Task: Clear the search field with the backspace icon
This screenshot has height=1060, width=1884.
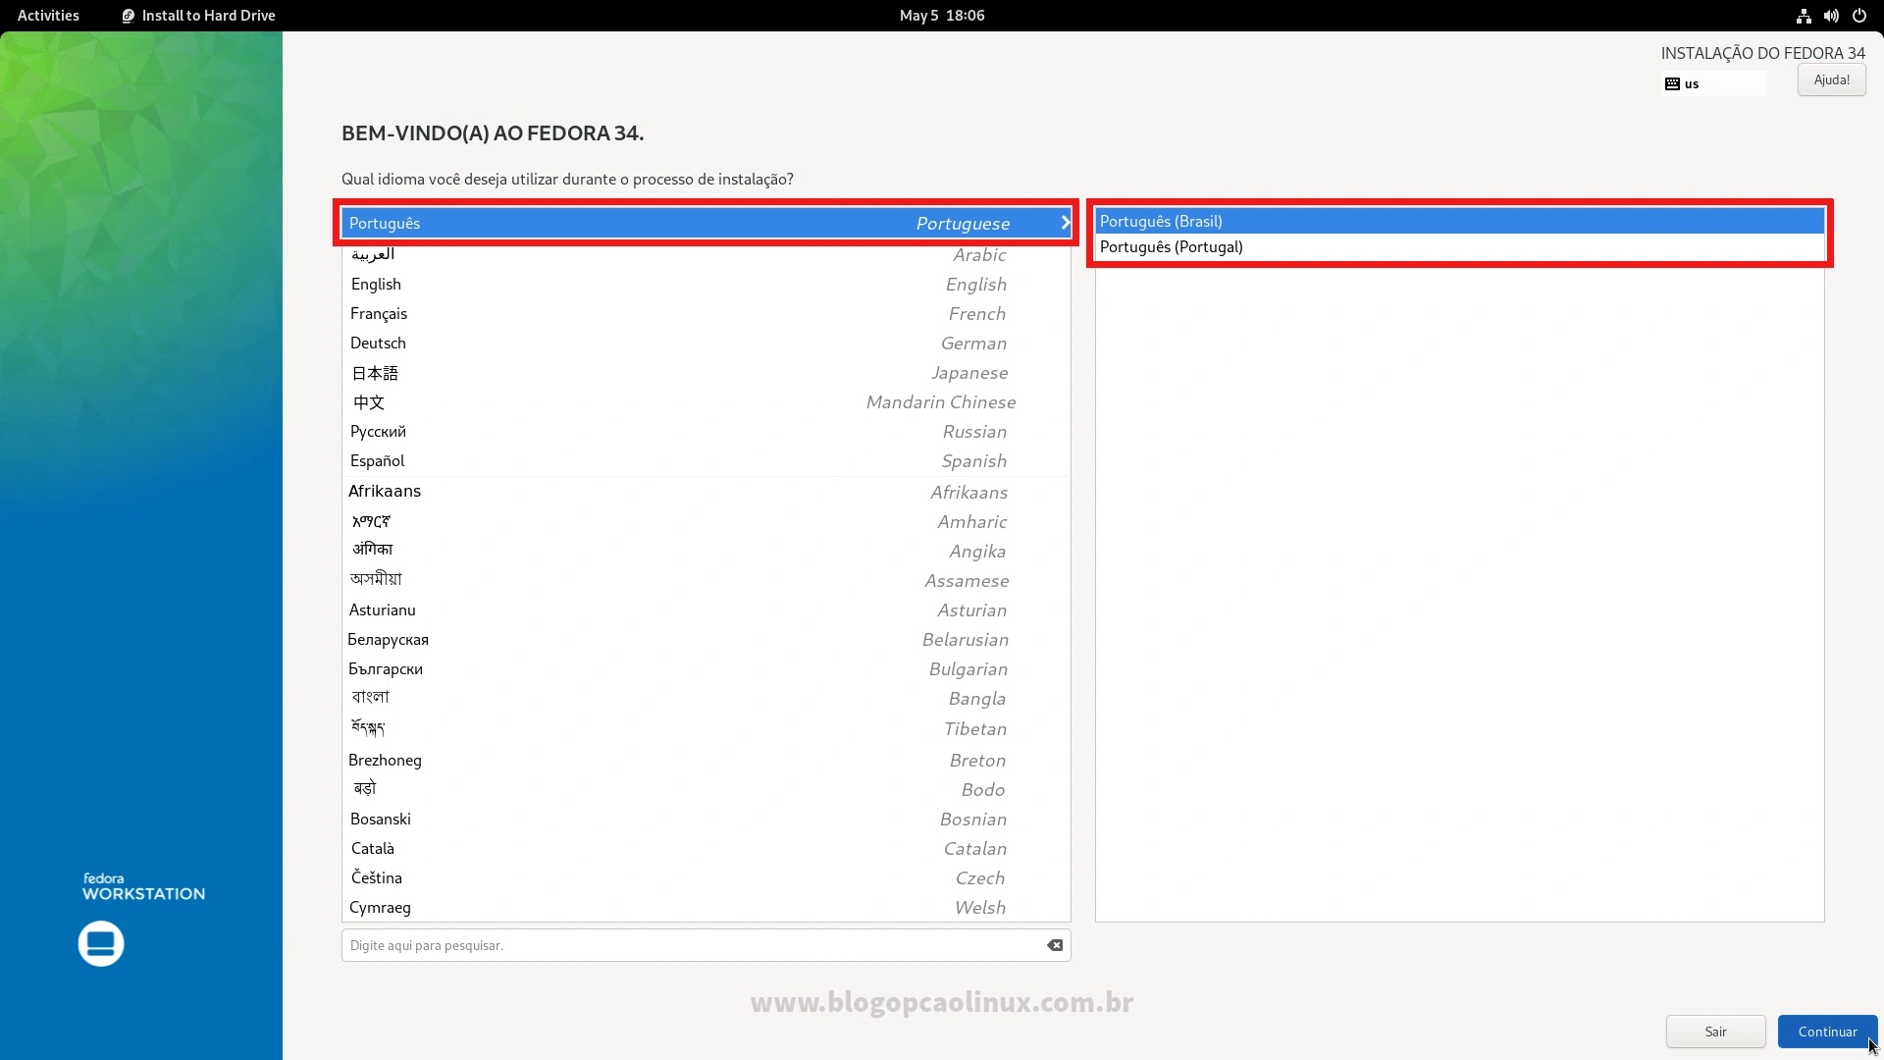Action: (1055, 945)
